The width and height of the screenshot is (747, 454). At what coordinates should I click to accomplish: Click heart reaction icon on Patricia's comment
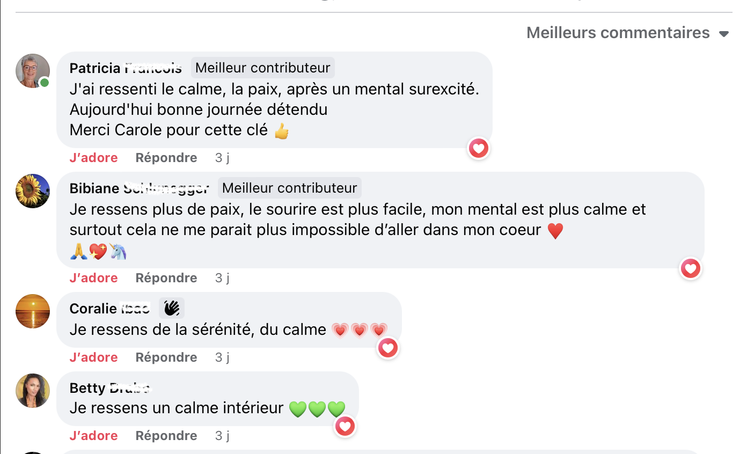point(478,148)
